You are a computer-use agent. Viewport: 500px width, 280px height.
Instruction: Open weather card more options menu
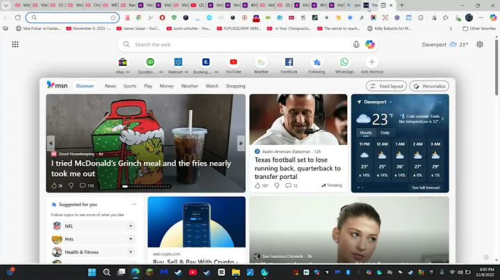coord(440,102)
